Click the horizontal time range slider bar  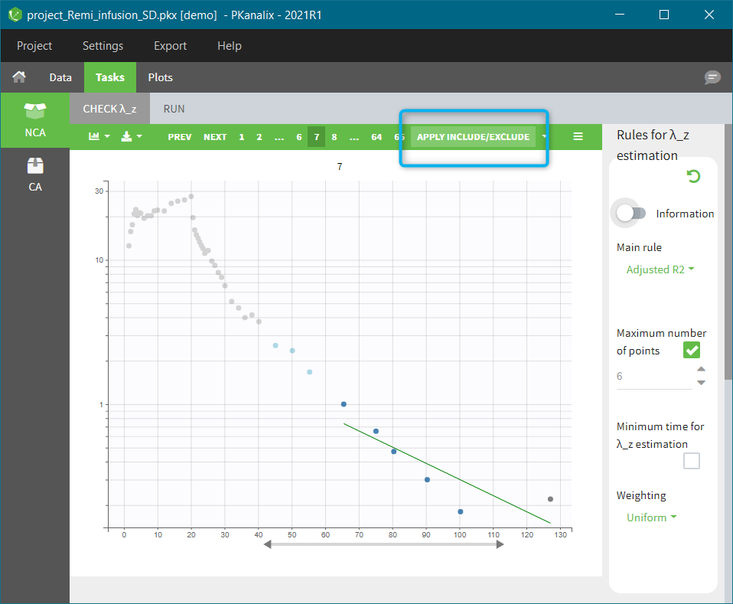click(x=383, y=544)
